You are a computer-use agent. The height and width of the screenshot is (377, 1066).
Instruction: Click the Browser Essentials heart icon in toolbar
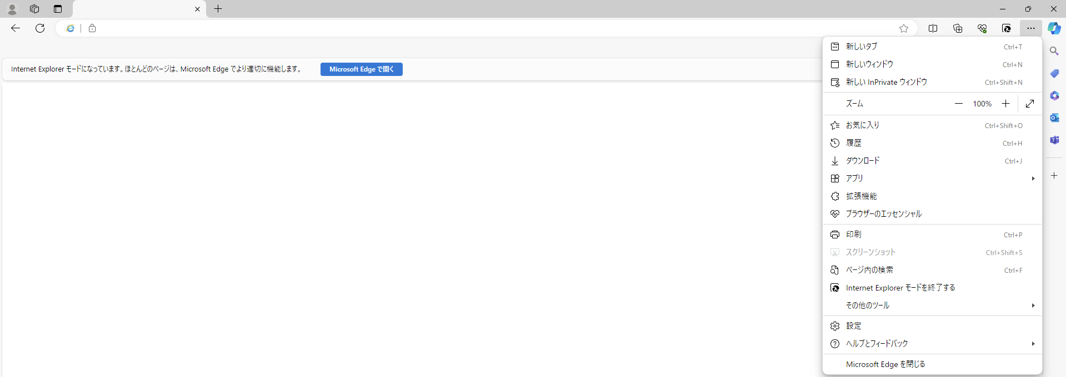(982, 28)
